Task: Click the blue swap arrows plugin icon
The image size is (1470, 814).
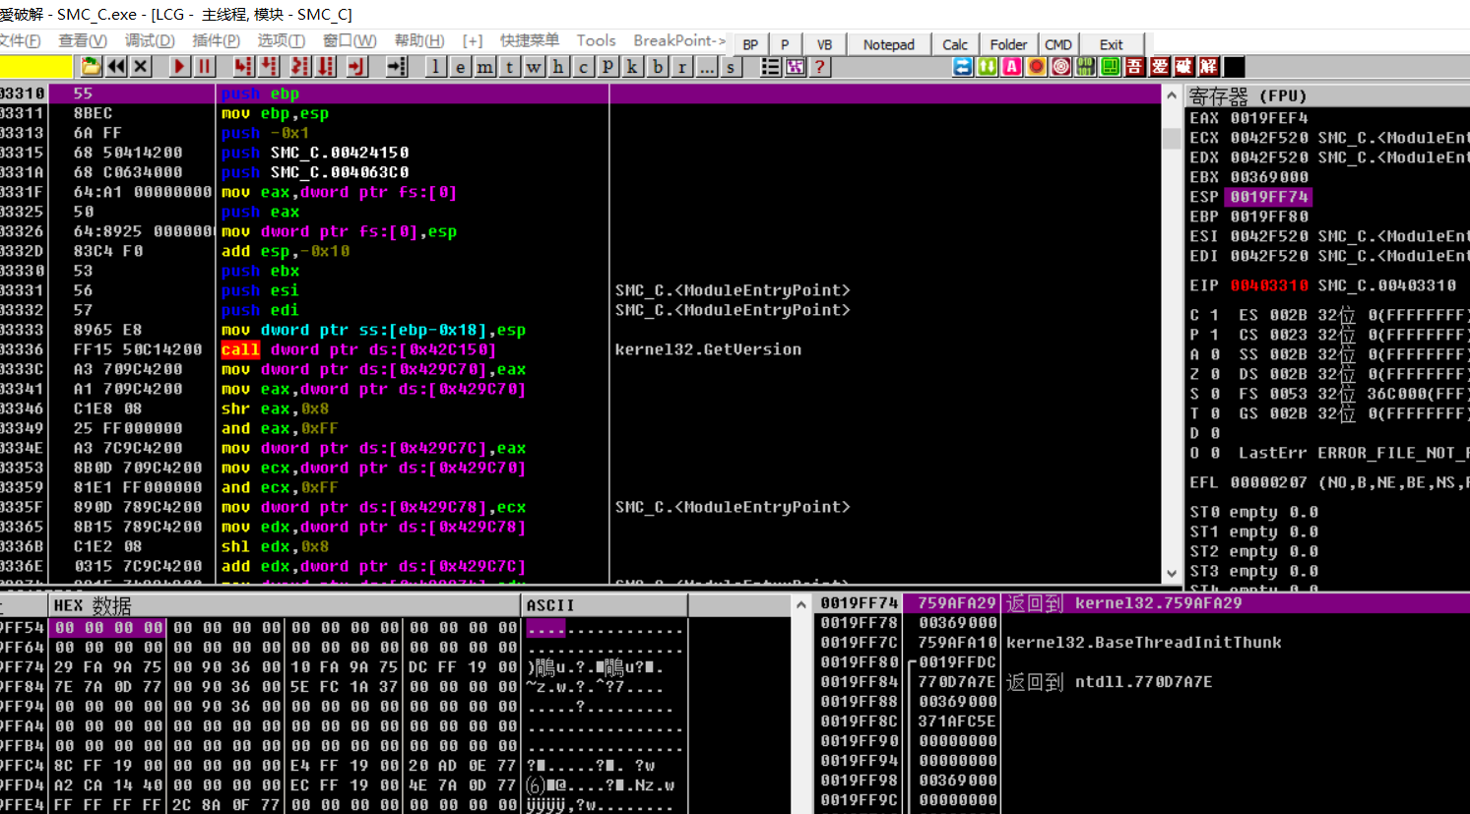Action: 963,67
